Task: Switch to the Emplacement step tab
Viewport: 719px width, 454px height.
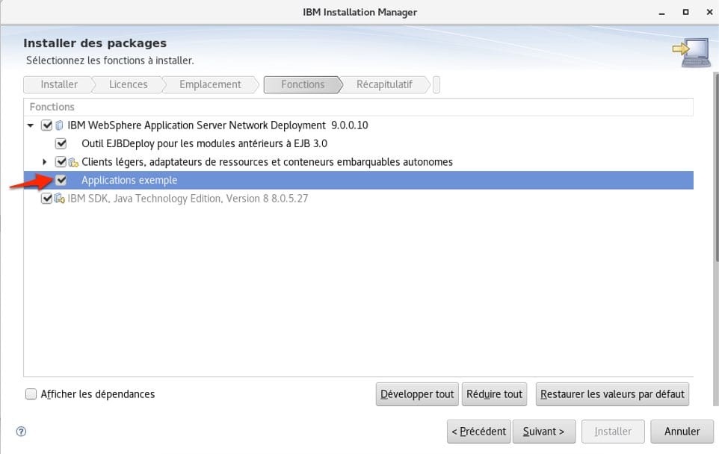Action: pyautogui.click(x=210, y=84)
